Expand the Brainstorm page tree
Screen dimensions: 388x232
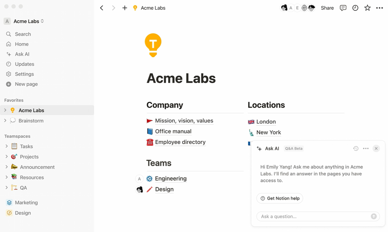point(5,121)
